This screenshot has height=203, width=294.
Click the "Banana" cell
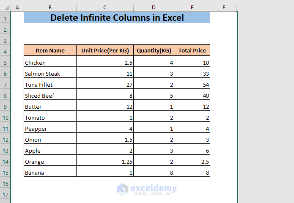(50, 173)
